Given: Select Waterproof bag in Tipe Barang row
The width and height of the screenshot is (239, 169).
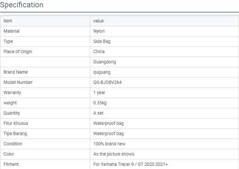Looking at the screenshot, I should pos(108,133).
